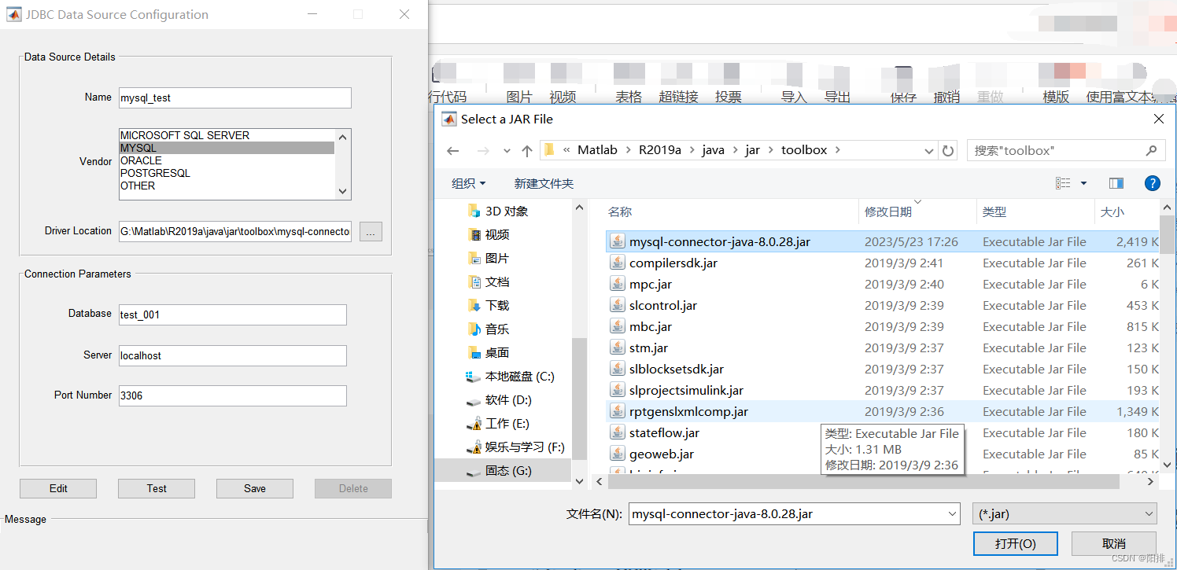The height and width of the screenshot is (570, 1177).
Task: Toggle the preview pane icon
Action: (1116, 183)
